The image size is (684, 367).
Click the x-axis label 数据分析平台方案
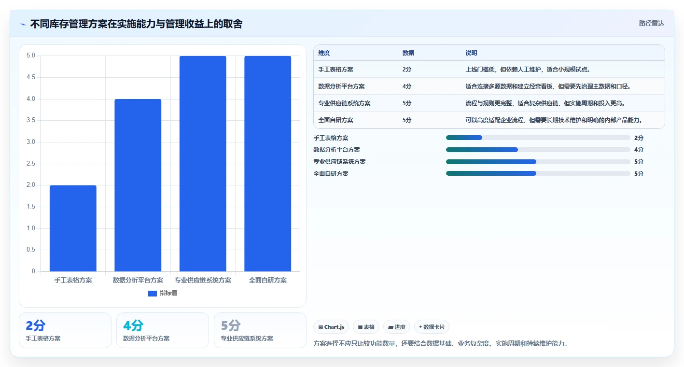(x=138, y=280)
